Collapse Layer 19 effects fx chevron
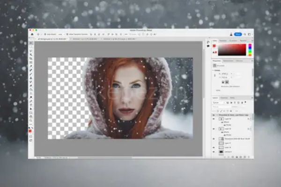The image size is (281, 187). point(251,119)
